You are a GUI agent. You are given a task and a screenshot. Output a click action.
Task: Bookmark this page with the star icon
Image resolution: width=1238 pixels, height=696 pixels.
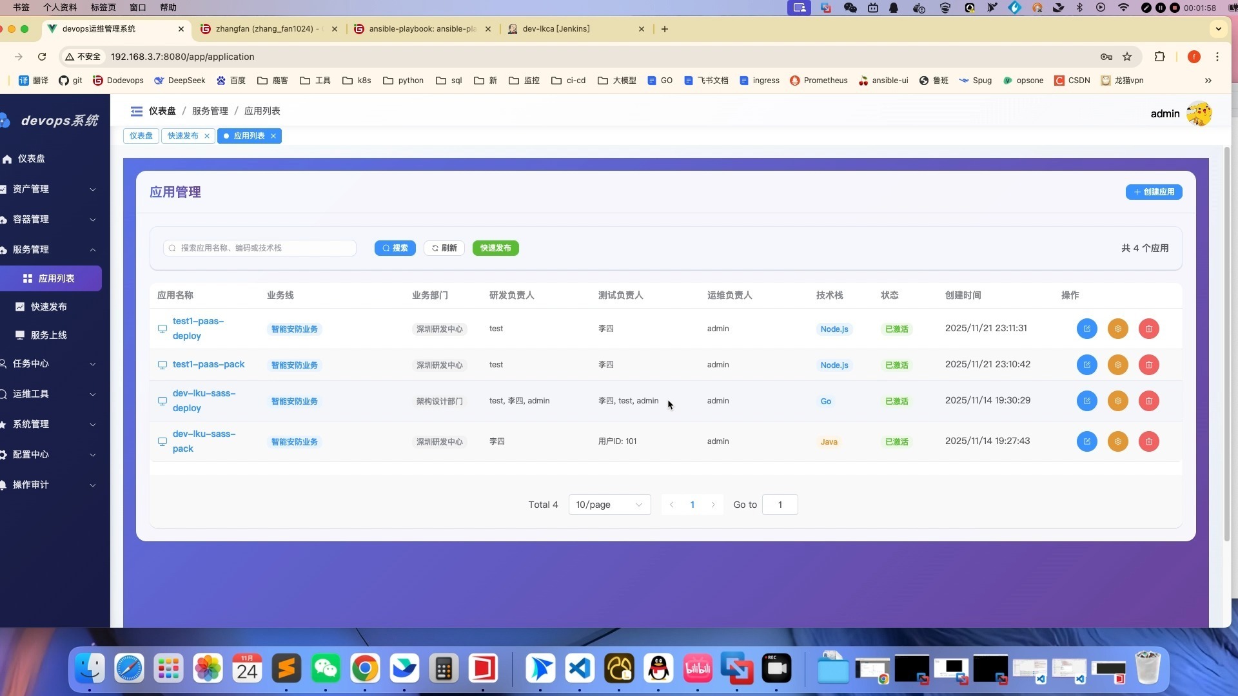coord(1127,57)
